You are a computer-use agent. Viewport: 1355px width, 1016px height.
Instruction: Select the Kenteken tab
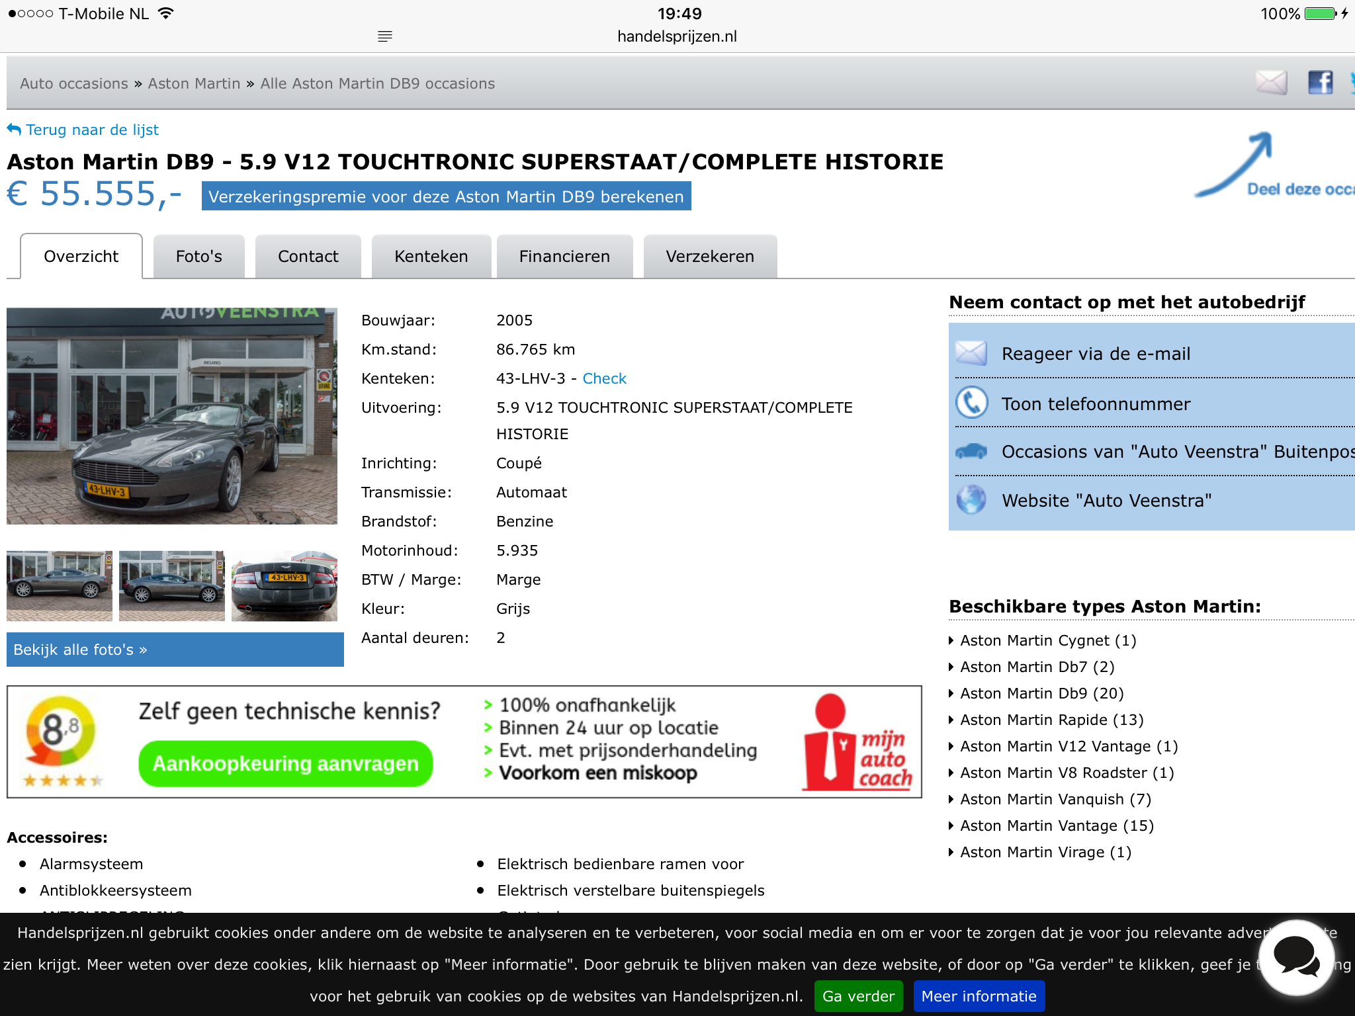click(431, 256)
